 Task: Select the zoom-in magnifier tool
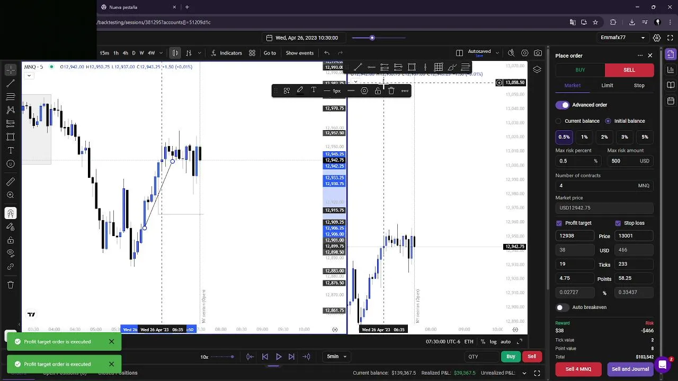point(11,195)
